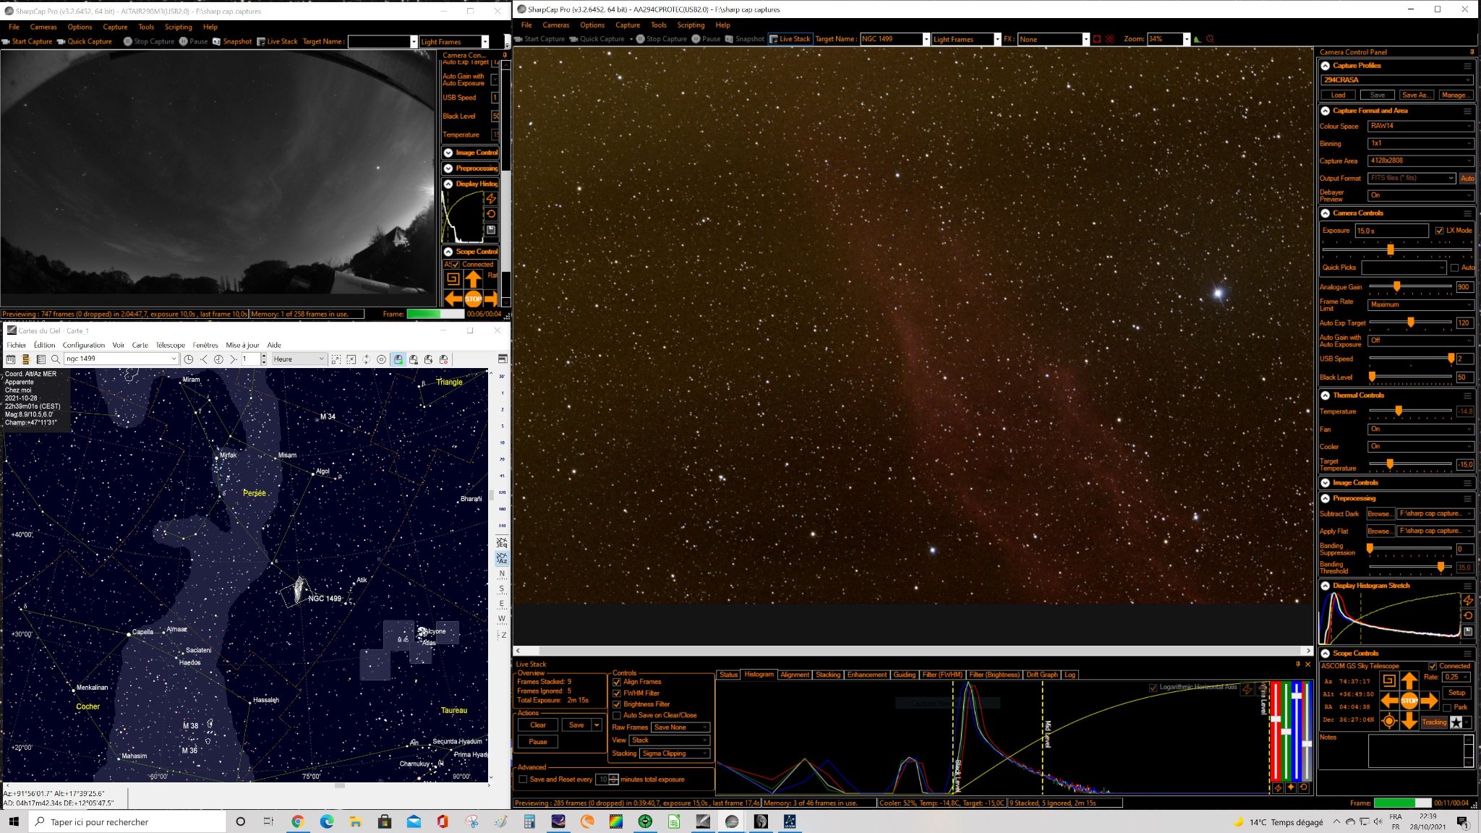
Task: Switch to Alignment tab in Live Stack
Action: 795,675
